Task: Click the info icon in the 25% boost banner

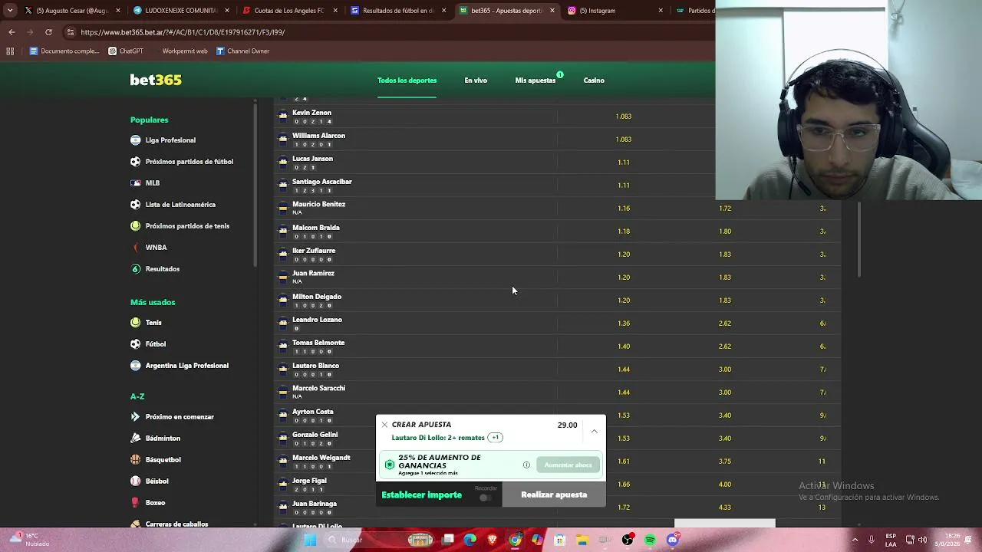Action: click(526, 465)
